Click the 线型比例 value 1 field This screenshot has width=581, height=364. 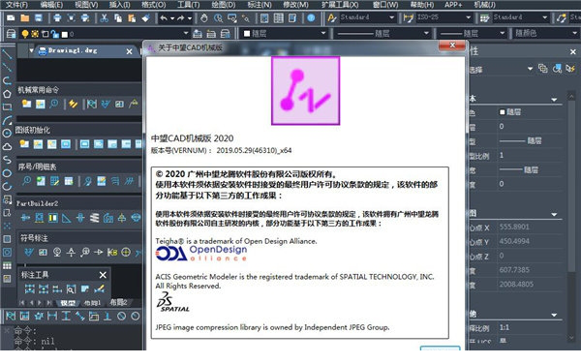(x=530, y=155)
